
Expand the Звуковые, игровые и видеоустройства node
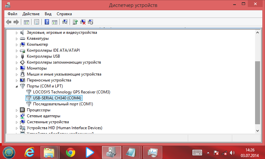point(17,33)
